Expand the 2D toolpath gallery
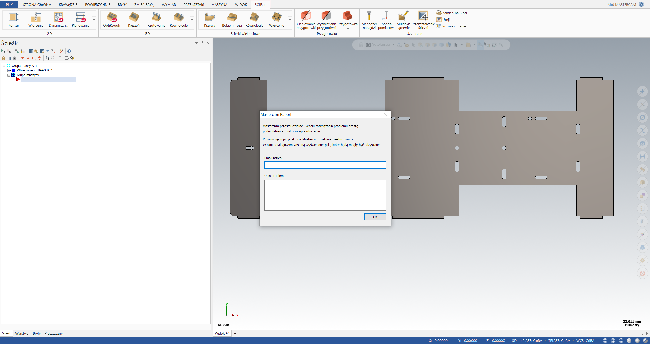This screenshot has width=650, height=344. pos(94,26)
